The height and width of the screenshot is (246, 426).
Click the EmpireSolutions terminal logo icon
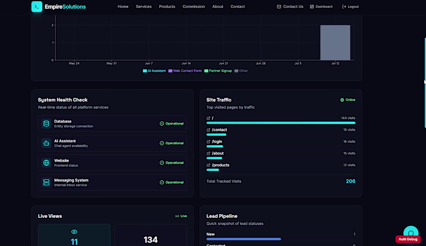pos(37,6)
